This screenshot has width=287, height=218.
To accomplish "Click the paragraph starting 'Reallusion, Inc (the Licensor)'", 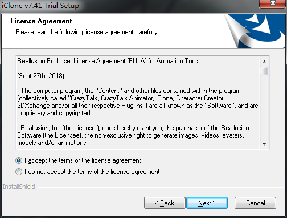I will [x=133, y=135].
